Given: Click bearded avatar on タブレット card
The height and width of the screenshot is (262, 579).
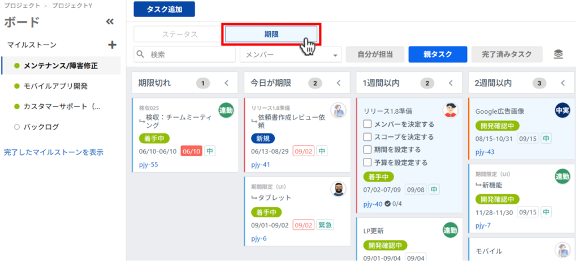Looking at the screenshot, I should [338, 189].
